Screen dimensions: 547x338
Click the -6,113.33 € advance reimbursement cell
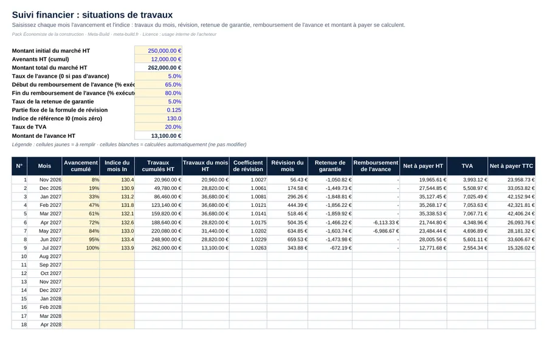click(x=376, y=222)
